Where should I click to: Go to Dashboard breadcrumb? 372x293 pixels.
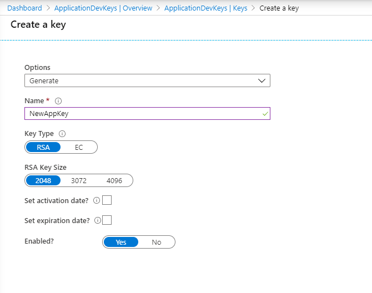24,8
